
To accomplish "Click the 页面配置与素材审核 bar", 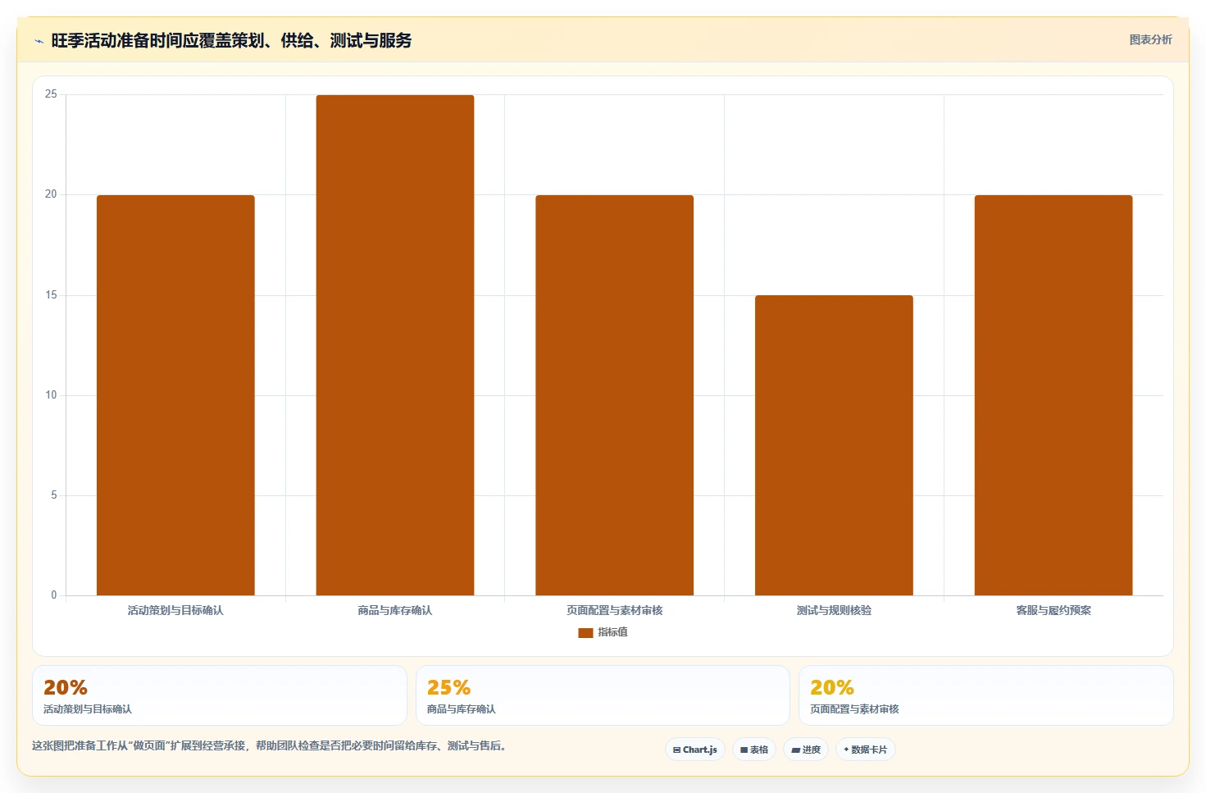I will (615, 395).
